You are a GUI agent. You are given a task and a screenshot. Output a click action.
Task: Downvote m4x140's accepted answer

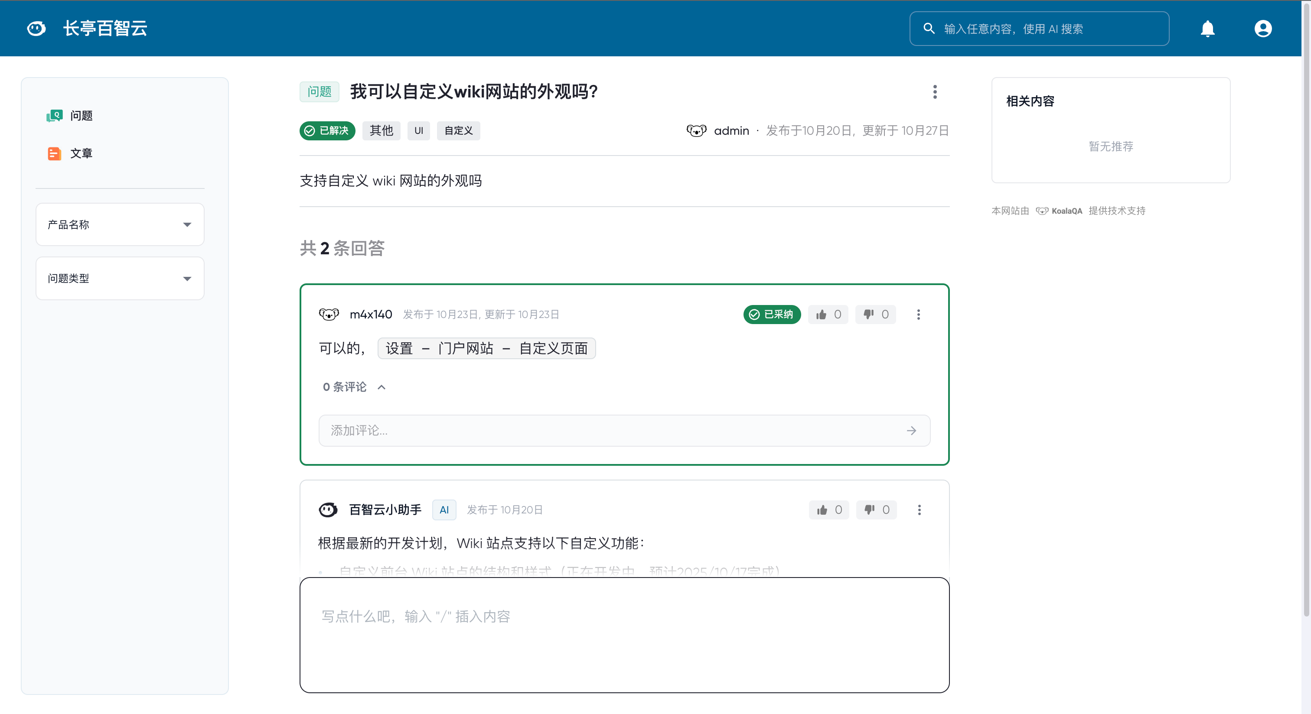(x=875, y=314)
